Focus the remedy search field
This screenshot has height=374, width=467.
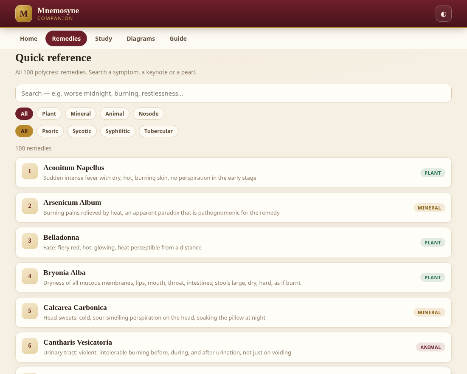tap(233, 93)
